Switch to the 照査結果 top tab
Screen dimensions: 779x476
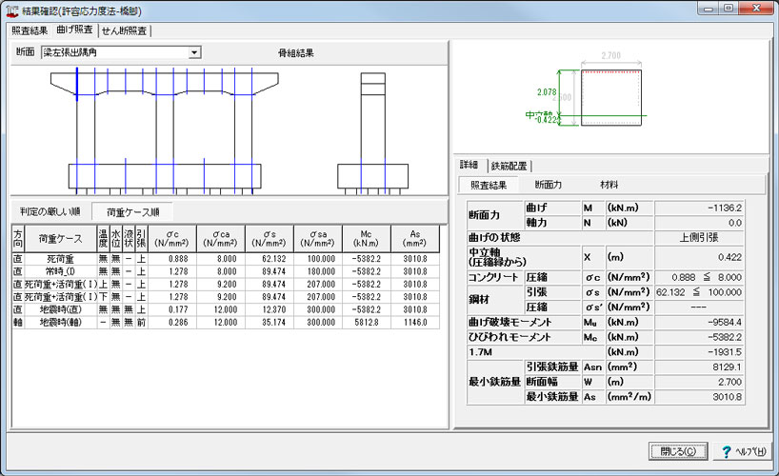point(30,30)
